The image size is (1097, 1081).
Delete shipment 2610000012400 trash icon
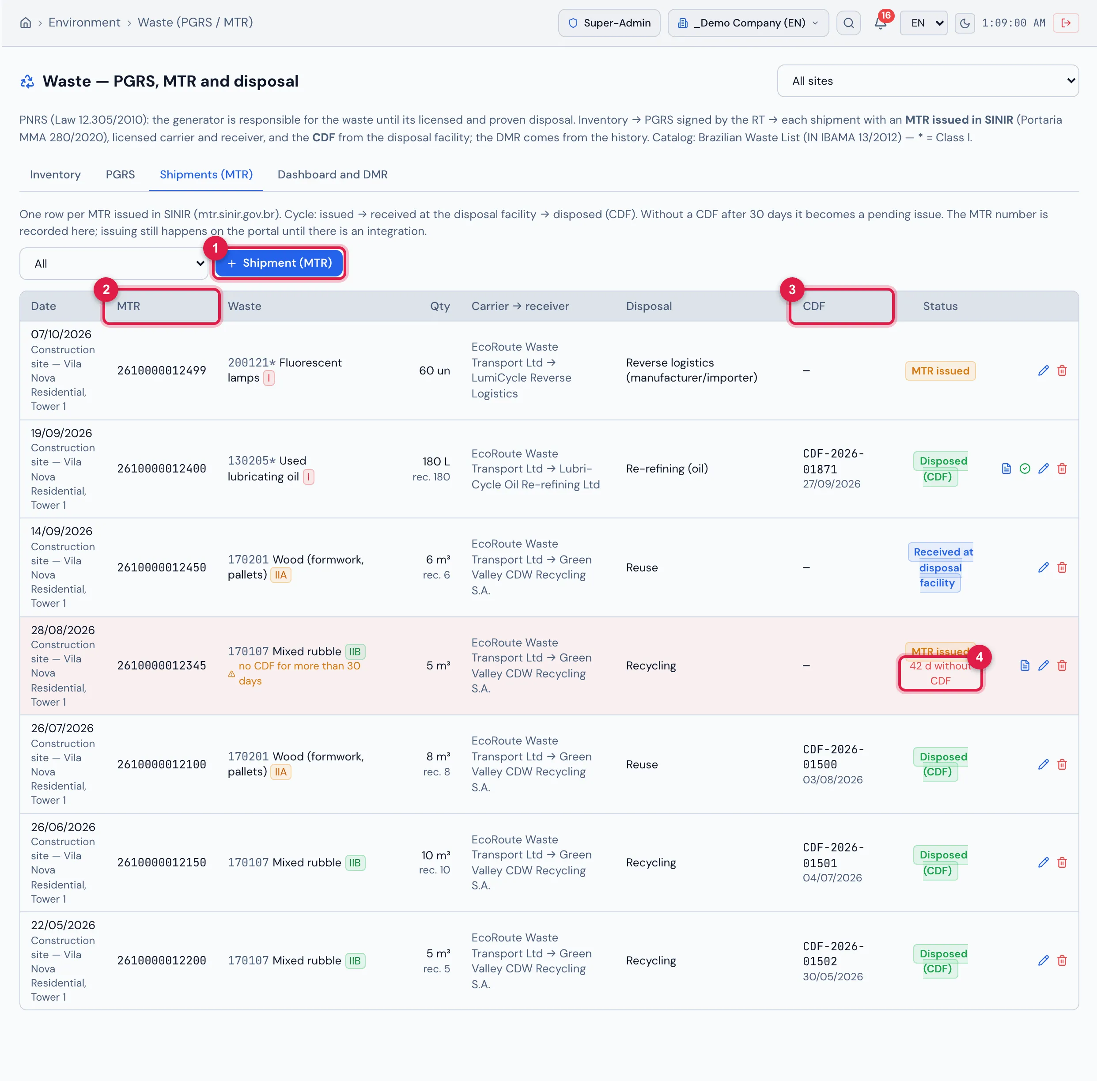pyautogui.click(x=1062, y=469)
